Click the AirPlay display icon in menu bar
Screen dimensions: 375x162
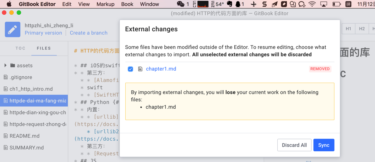pos(324,4)
